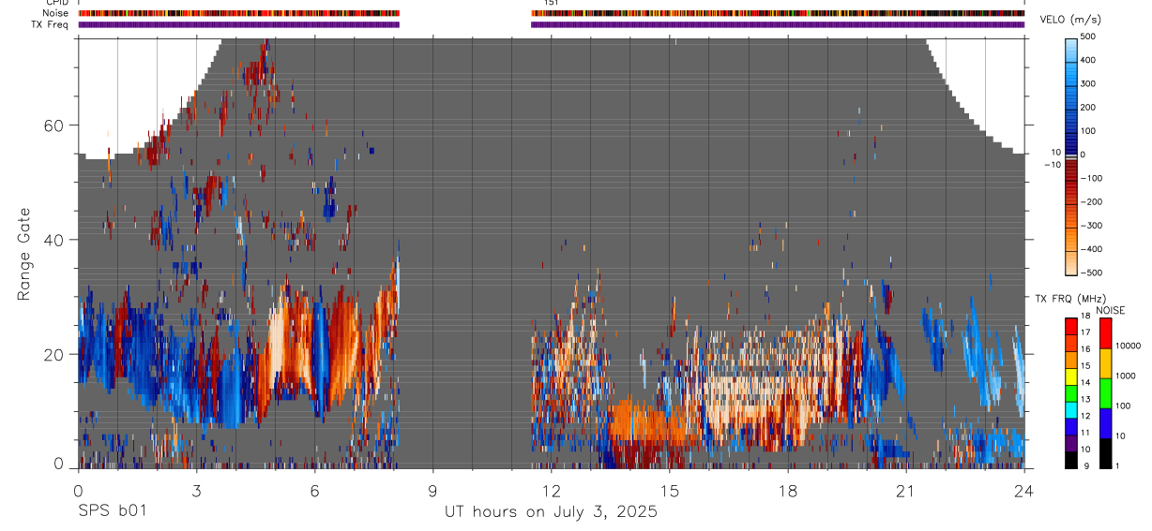
Task: Select the -100 value on velocity scale
Action: pyautogui.click(x=1092, y=178)
